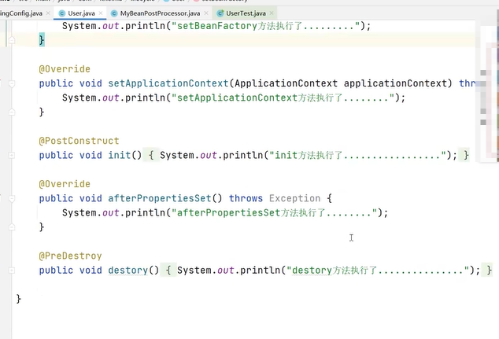
Task: Collapse the afterPropertiesSet method fold marker
Action: coord(12,199)
